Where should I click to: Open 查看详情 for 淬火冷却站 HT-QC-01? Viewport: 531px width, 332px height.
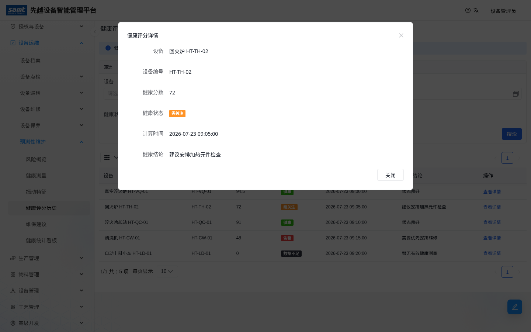pos(492,222)
